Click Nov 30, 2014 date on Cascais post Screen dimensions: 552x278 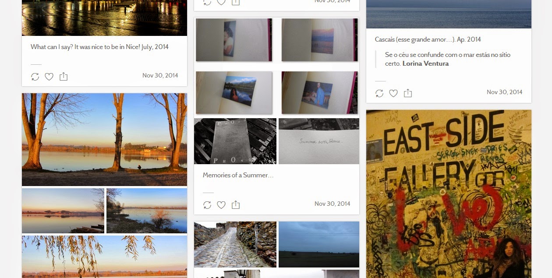pos(505,92)
